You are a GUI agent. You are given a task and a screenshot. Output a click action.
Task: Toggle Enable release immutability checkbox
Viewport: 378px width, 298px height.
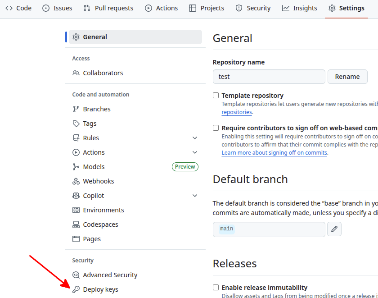click(216, 288)
